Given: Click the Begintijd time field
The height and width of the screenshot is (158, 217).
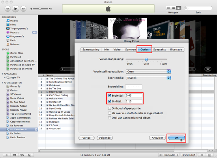Looking at the screenshot, I should tap(133, 95).
